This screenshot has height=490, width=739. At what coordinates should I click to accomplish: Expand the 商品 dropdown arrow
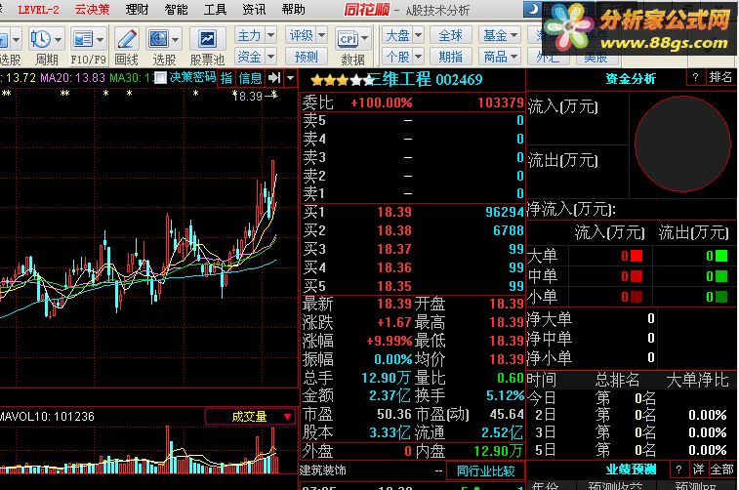513,57
